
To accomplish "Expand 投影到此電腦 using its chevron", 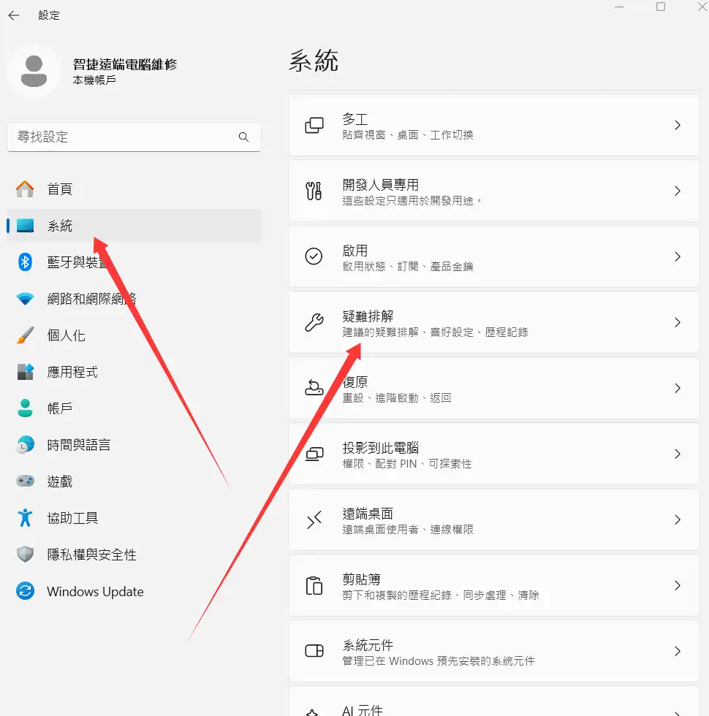I will click(x=678, y=454).
